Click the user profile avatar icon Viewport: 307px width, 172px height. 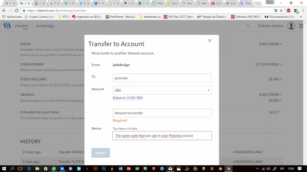(291, 26)
